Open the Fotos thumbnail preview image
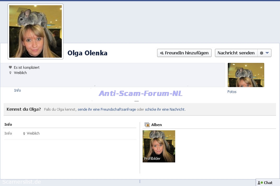Screen dimensions: 280x186 click(x=246, y=75)
